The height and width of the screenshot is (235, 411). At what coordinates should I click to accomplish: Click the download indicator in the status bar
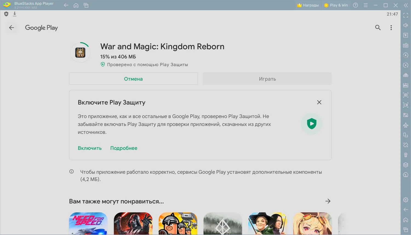coord(15,14)
